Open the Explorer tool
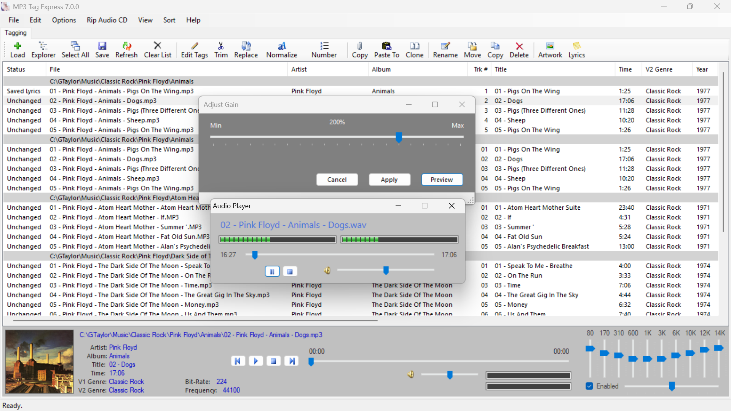The image size is (731, 411). tap(43, 50)
